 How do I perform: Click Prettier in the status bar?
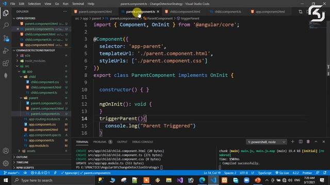307,173
